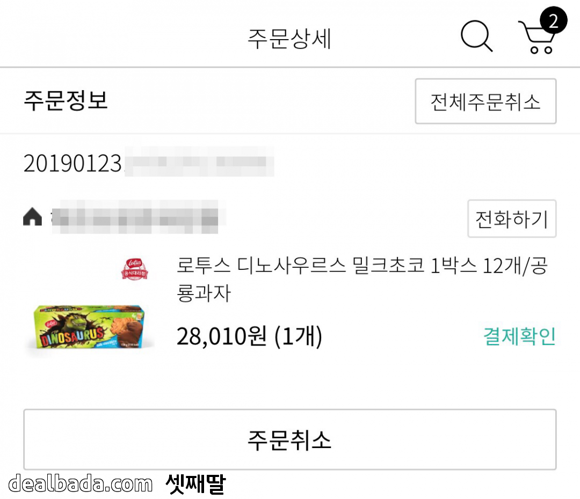Click the 셋째딸 text at bottom
This screenshot has width=580, height=499.
pos(195,484)
